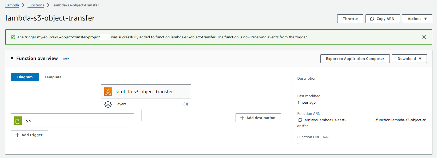Open Function overview Info link

66,59
